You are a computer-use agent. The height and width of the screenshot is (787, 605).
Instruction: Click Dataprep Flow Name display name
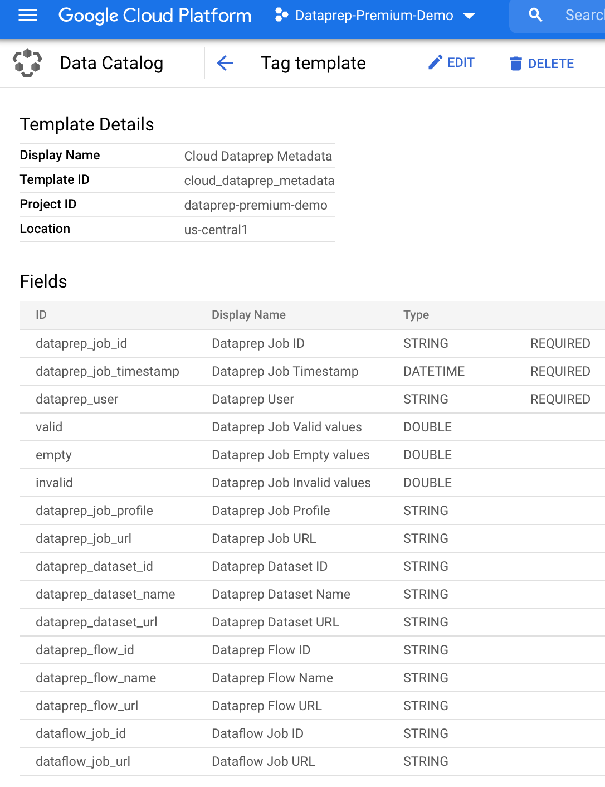[x=272, y=678]
